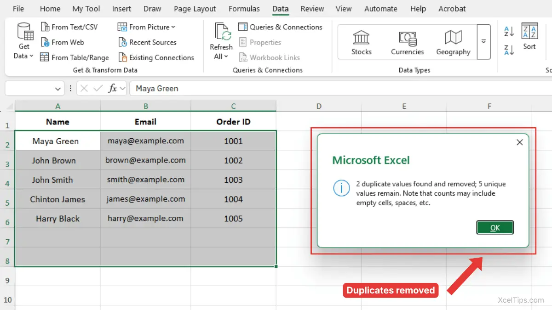Open From Picture options
This screenshot has height=310, width=552.
pos(146,27)
